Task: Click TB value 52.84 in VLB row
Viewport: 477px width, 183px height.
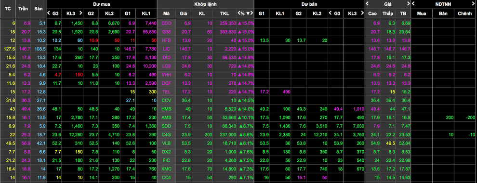Action: point(405,143)
